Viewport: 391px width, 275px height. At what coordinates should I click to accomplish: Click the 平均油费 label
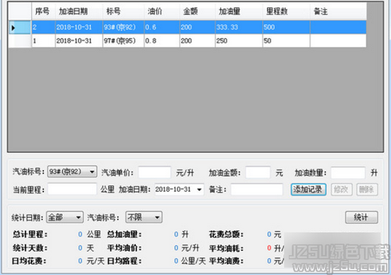(226, 261)
